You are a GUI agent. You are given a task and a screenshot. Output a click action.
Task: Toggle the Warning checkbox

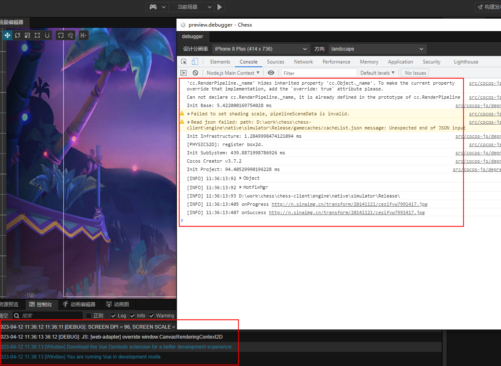tap(151, 316)
